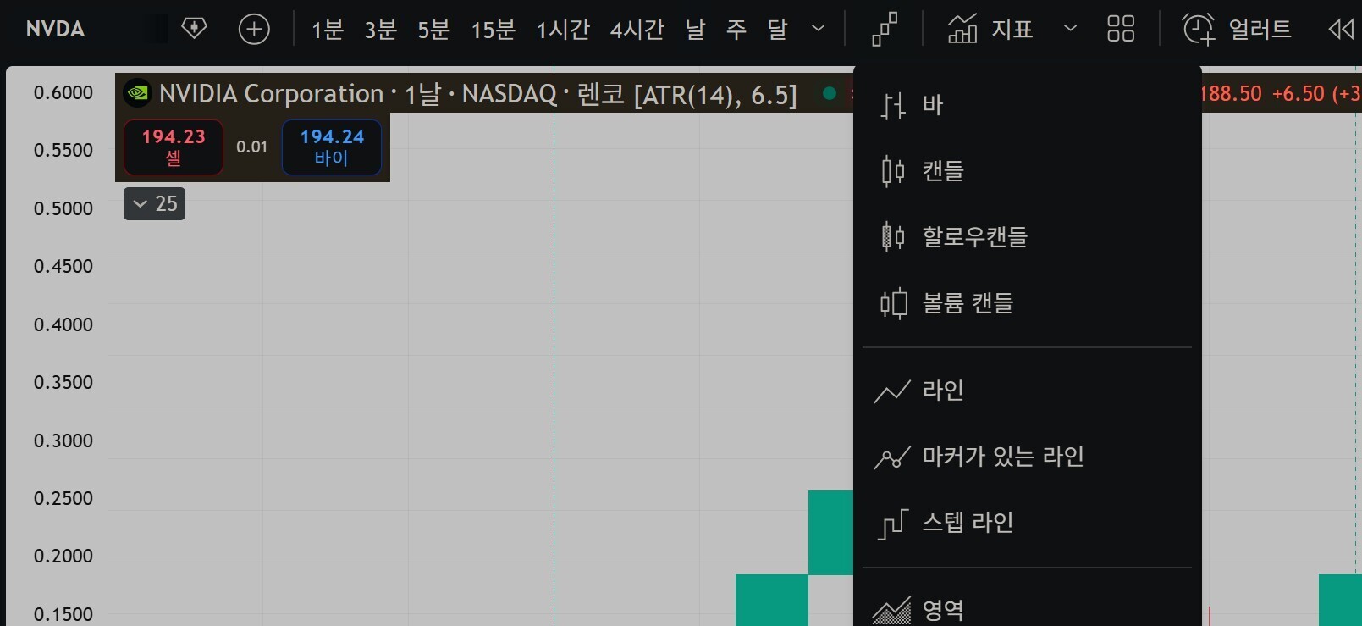Screen dimensions: 1362x626
Task: Pick 스텝 라인 chart style
Action: tap(1027, 523)
